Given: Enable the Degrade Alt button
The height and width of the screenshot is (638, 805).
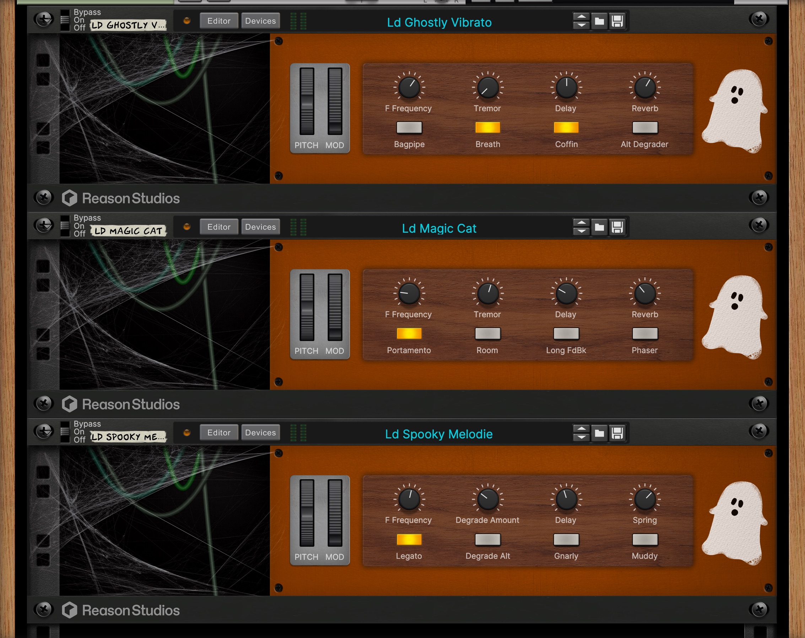Looking at the screenshot, I should pyautogui.click(x=488, y=540).
